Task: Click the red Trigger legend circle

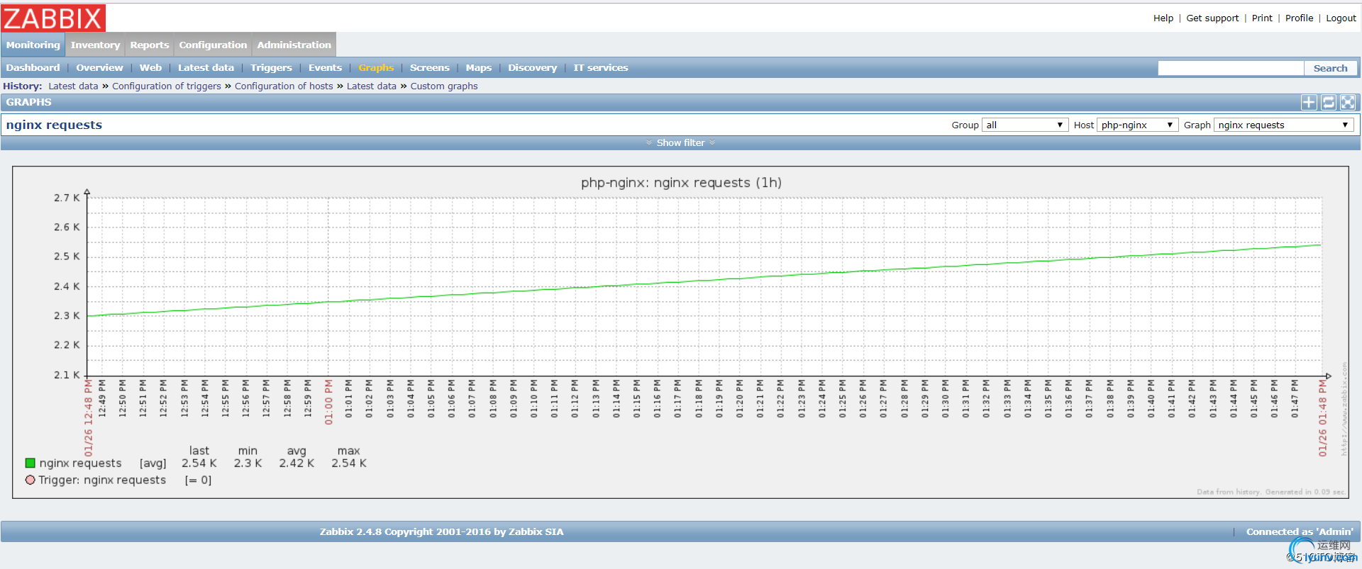Action: click(31, 480)
